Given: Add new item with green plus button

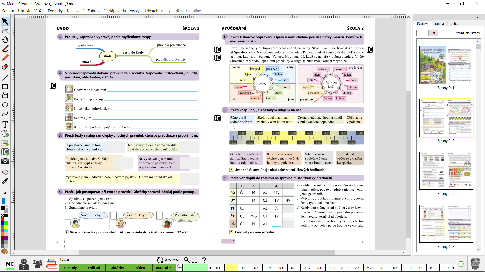Looking at the screenshot, I should click(180, 268).
